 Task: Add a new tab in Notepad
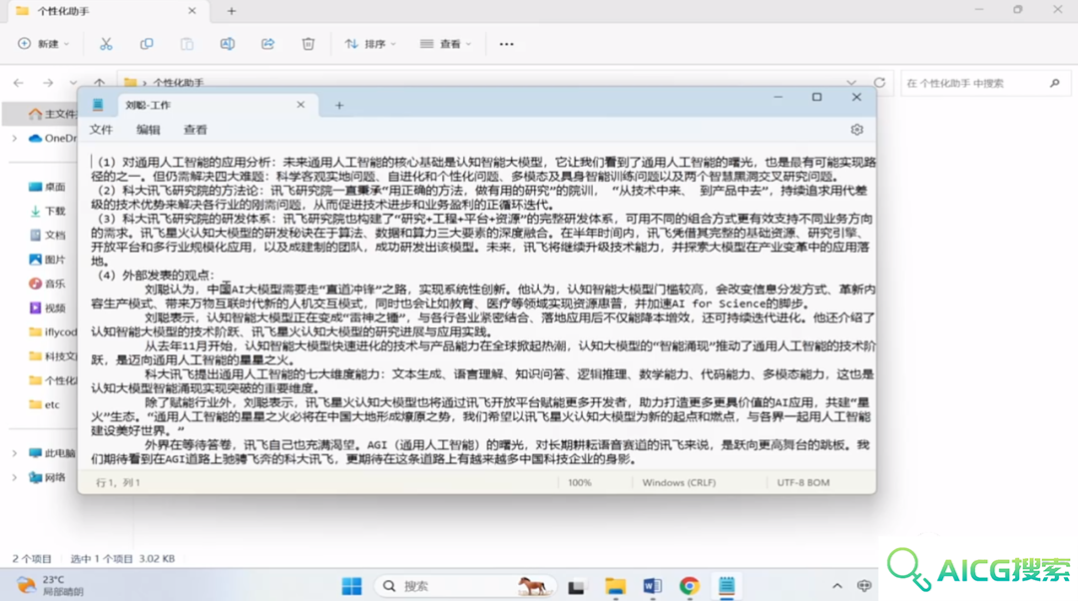click(339, 105)
